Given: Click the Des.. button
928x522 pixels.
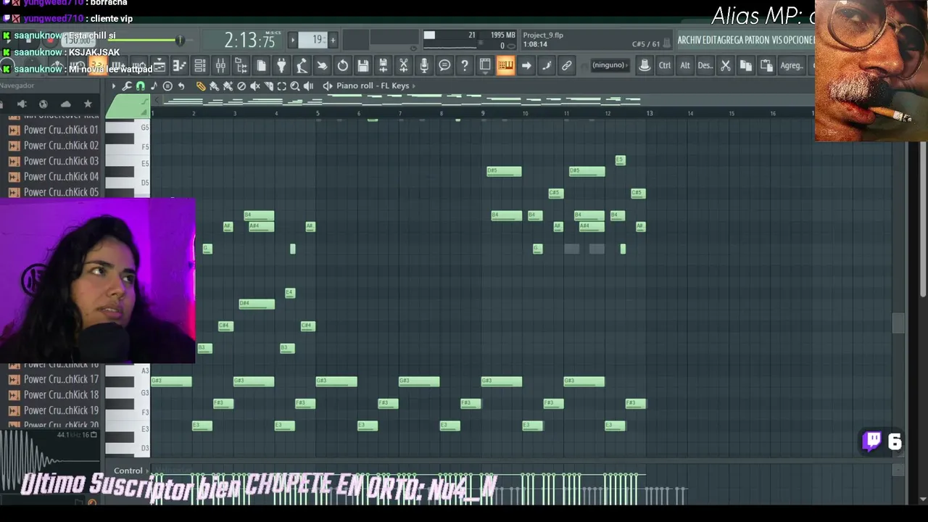Looking at the screenshot, I should (705, 66).
